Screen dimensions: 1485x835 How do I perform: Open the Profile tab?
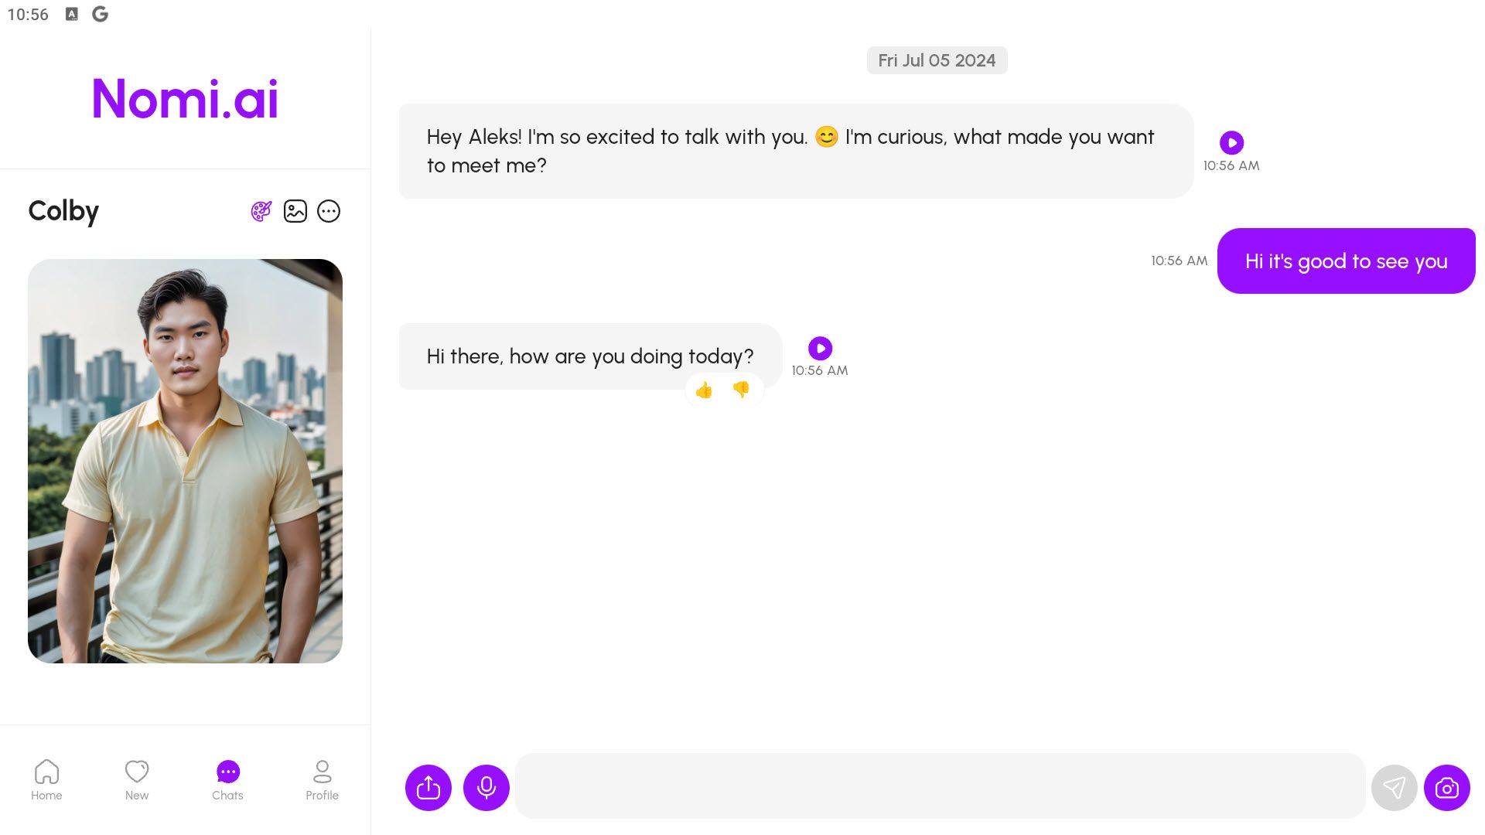pyautogui.click(x=322, y=779)
